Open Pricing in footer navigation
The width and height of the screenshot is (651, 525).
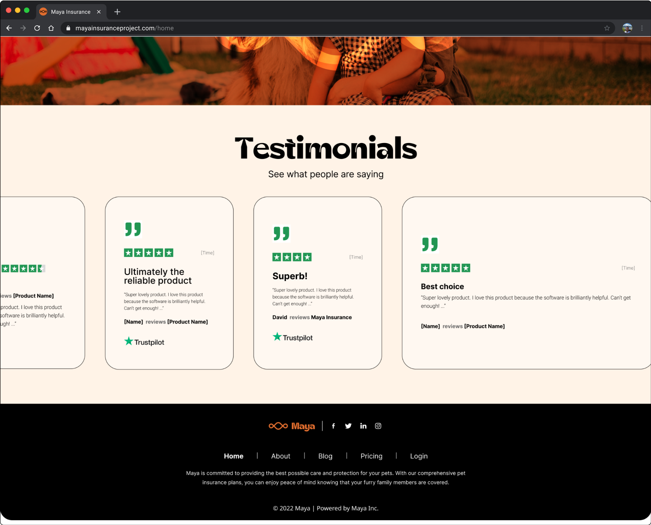pyautogui.click(x=371, y=456)
